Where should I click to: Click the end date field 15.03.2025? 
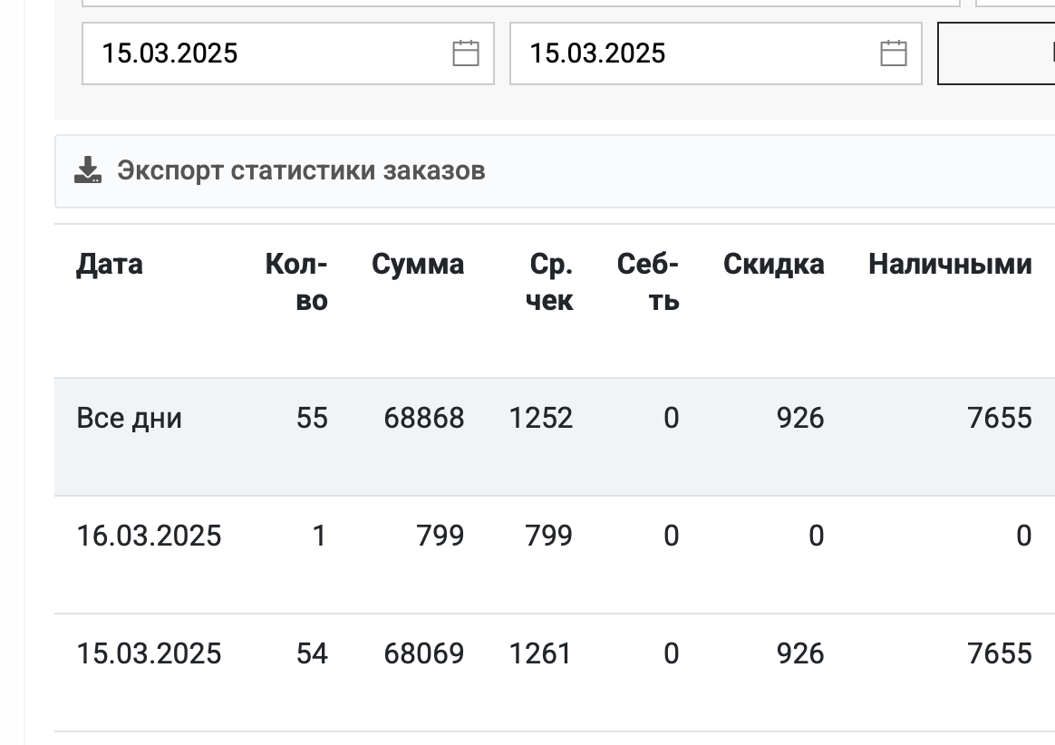(x=716, y=53)
